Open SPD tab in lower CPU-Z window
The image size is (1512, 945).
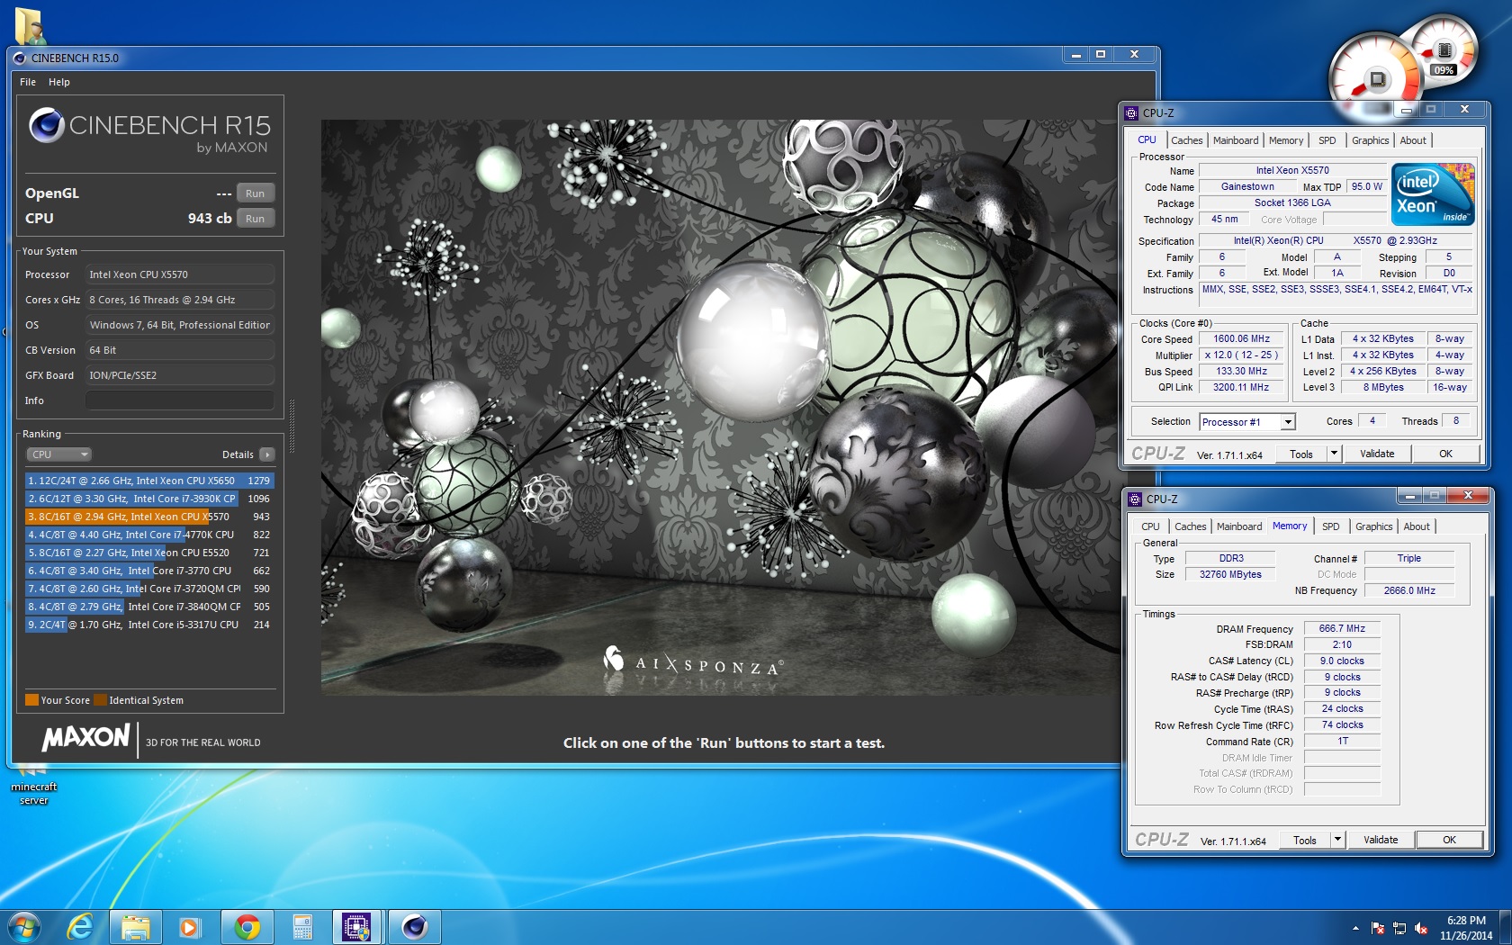1331,526
